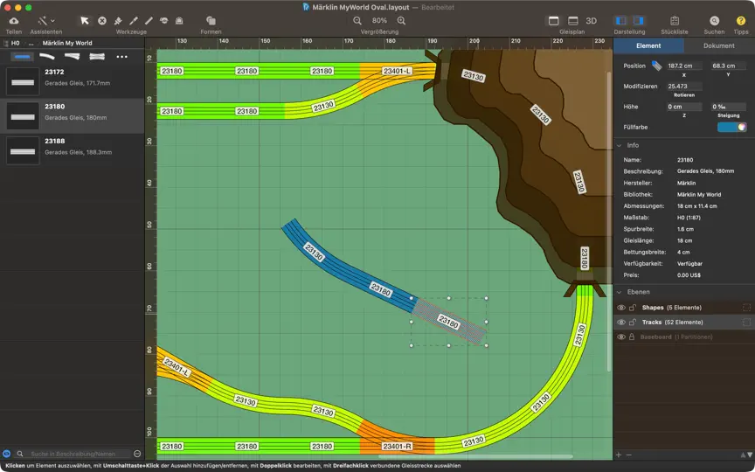Select straight track category tab
755x472 pixels.
tap(22, 56)
